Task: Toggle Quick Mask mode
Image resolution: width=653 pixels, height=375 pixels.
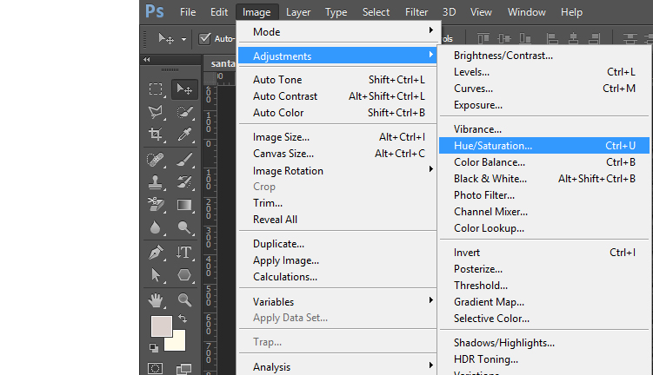Action: tap(157, 369)
